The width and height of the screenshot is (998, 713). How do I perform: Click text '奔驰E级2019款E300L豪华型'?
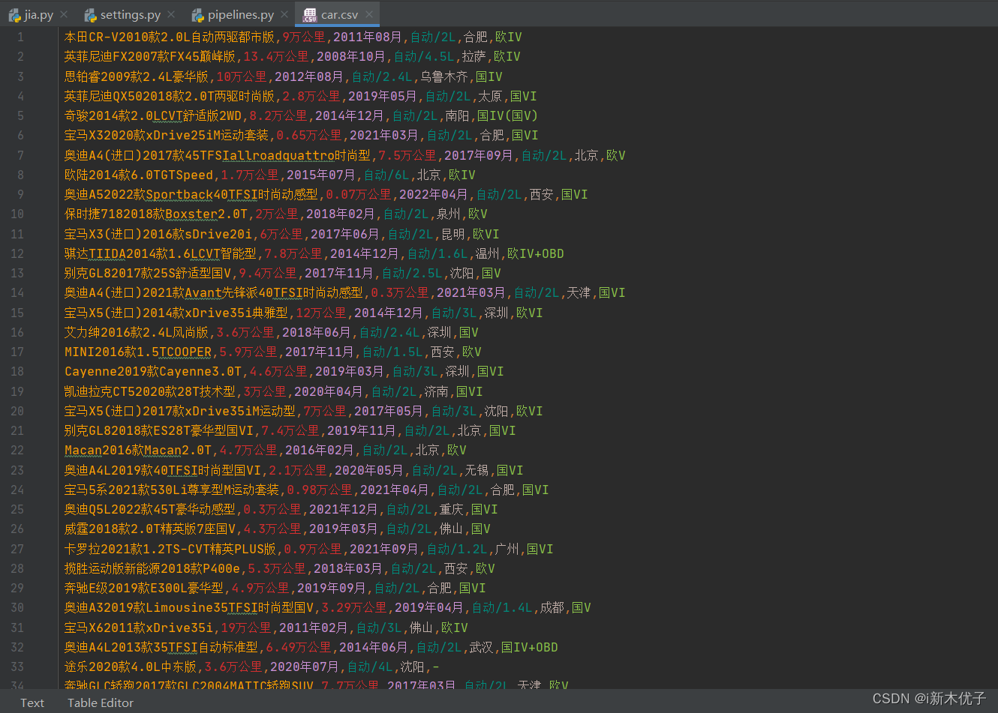point(144,588)
